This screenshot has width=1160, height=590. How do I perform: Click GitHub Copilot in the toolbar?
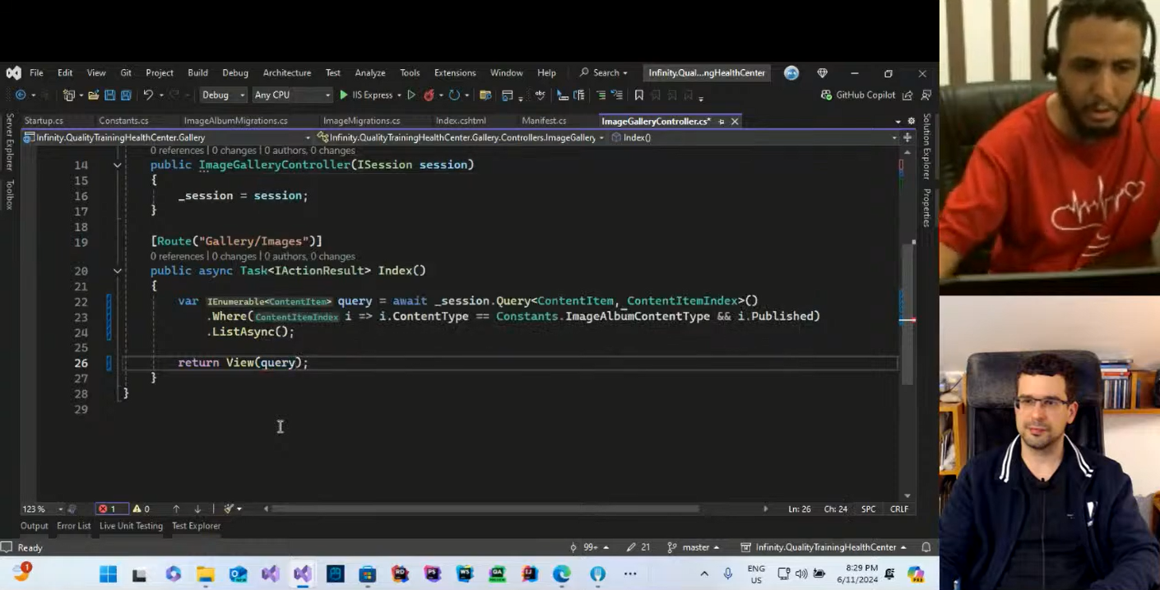coord(858,95)
